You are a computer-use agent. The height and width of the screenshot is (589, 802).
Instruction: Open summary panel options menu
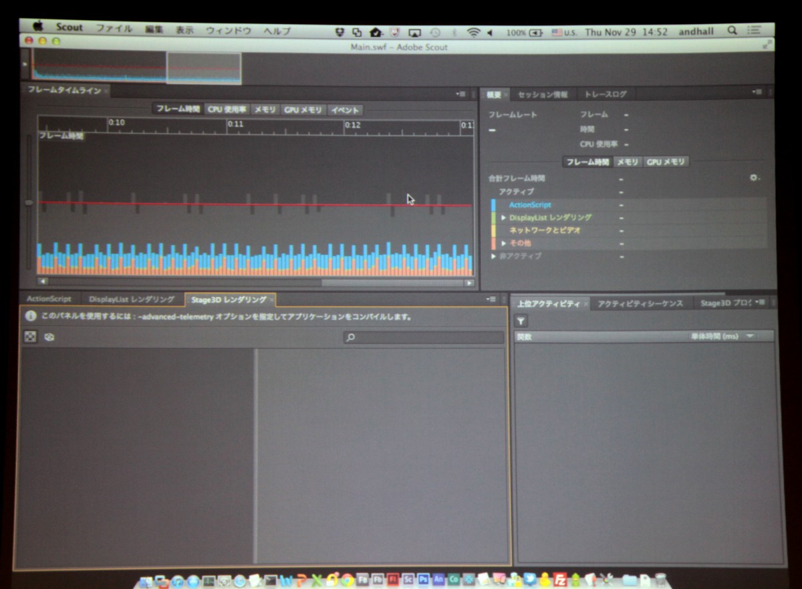pos(756,92)
